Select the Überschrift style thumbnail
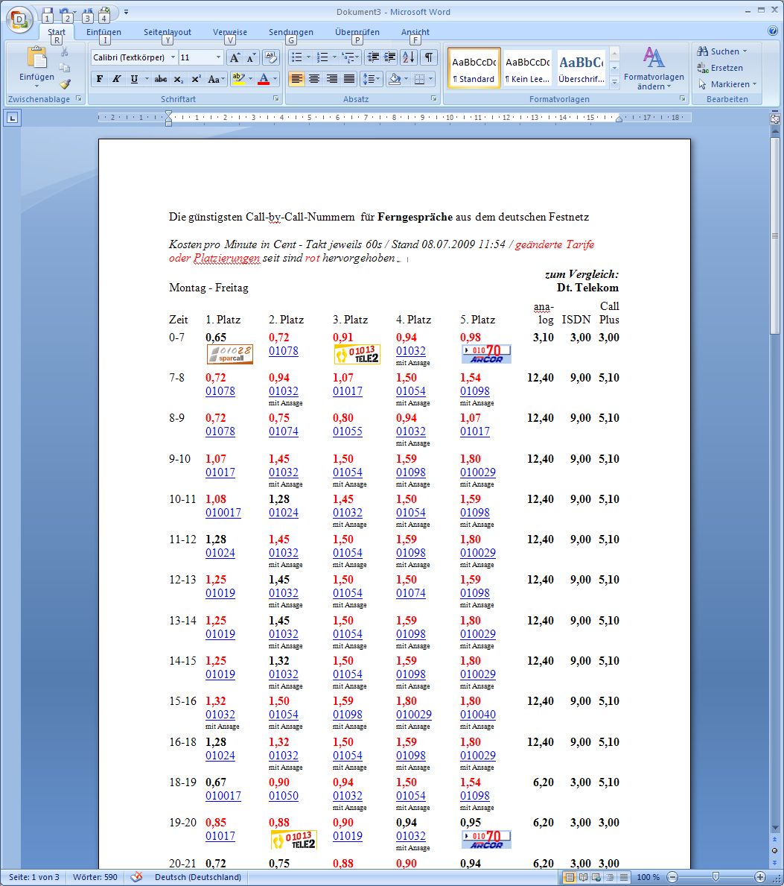The width and height of the screenshot is (784, 886). (x=581, y=69)
